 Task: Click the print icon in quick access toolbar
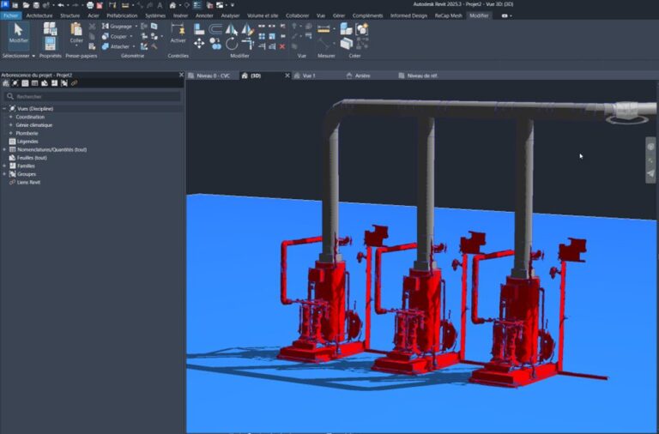pyautogui.click(x=89, y=5)
